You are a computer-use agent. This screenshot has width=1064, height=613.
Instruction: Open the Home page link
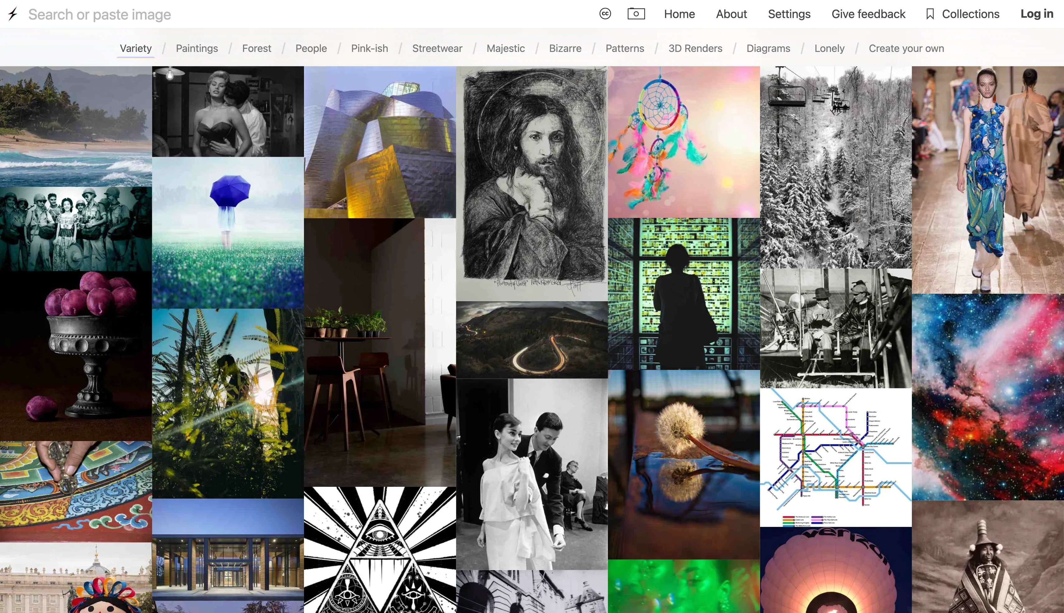(x=679, y=14)
